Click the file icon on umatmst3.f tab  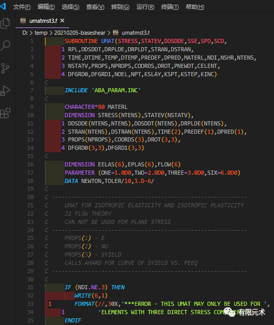(23, 21)
